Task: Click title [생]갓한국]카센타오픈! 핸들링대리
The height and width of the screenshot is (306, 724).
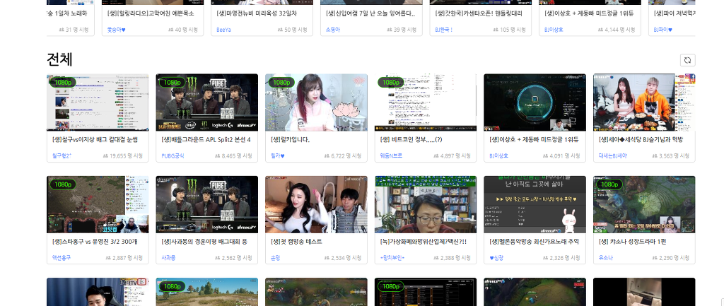Action: (x=479, y=13)
